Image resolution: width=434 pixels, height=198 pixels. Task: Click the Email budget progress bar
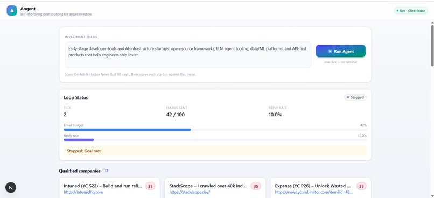coord(215,130)
